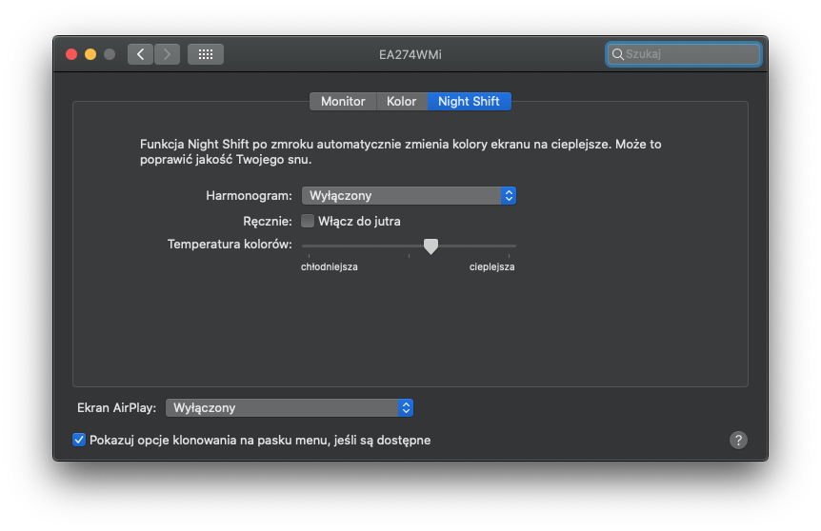Click the color temperature slider handle

[x=431, y=246]
